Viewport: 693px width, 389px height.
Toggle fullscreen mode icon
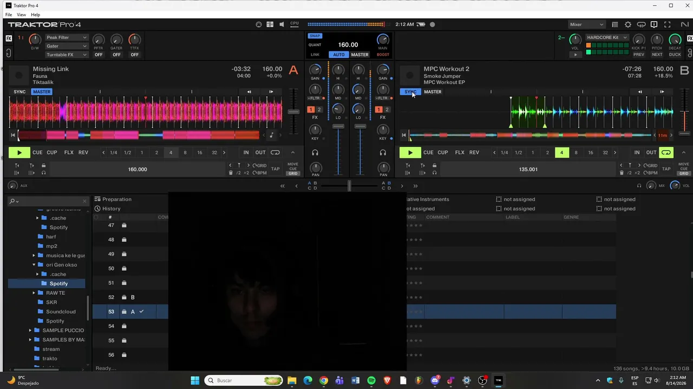tap(668, 24)
